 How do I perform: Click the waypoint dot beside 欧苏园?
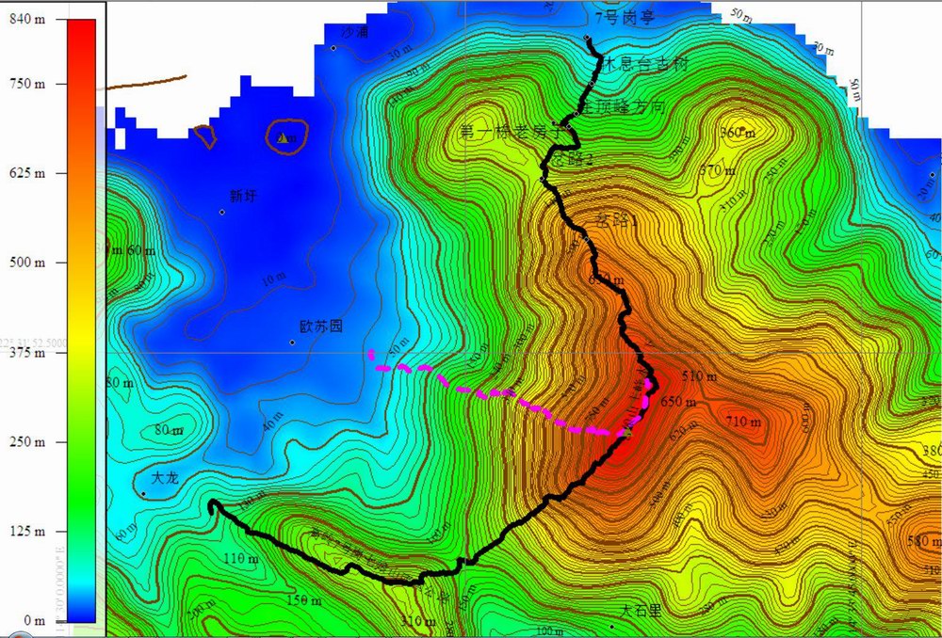coord(292,343)
